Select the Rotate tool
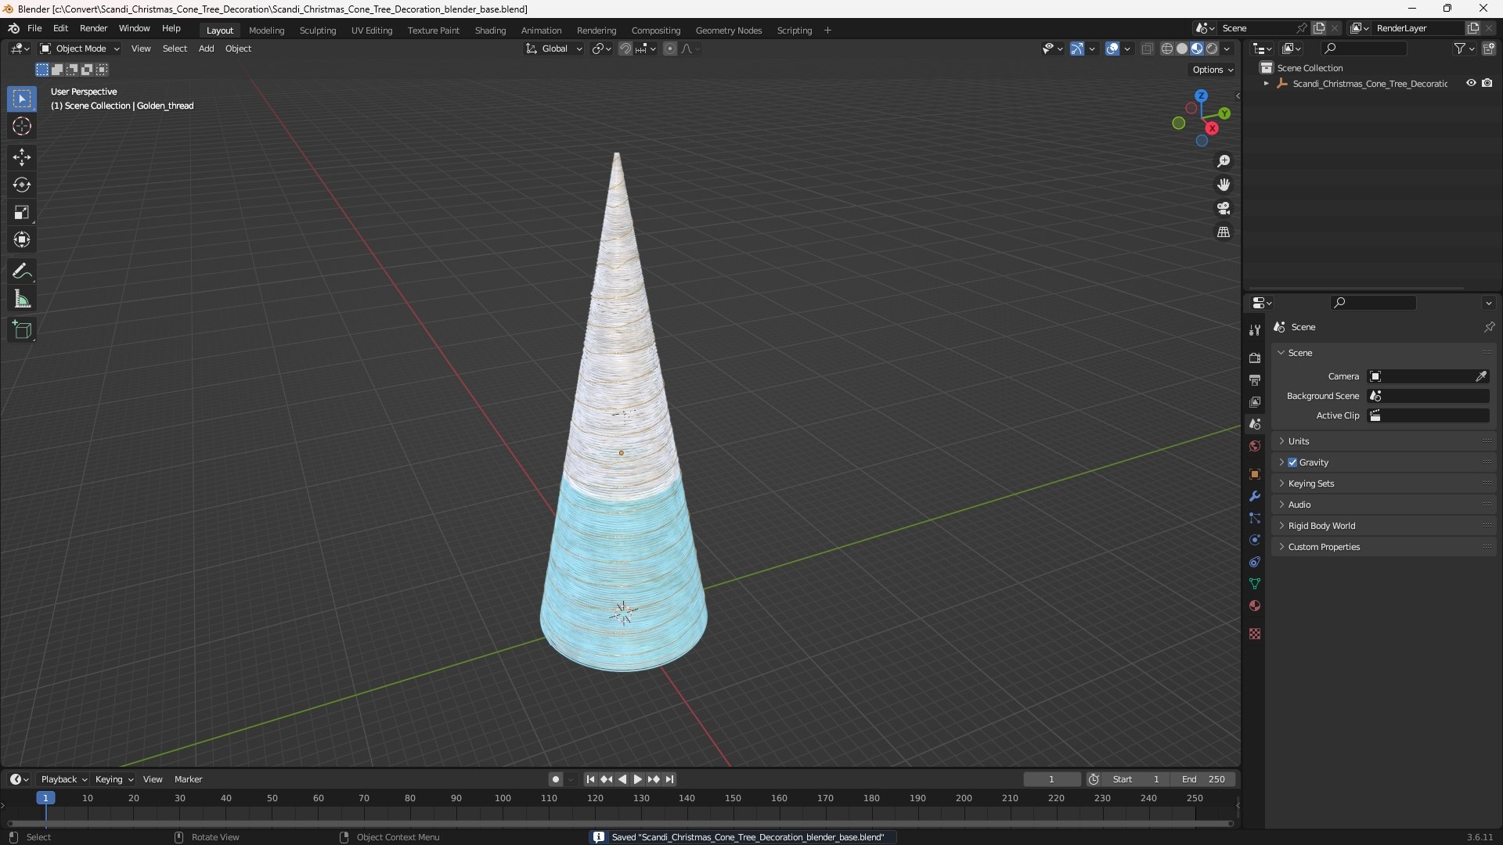The width and height of the screenshot is (1503, 845). [x=21, y=185]
